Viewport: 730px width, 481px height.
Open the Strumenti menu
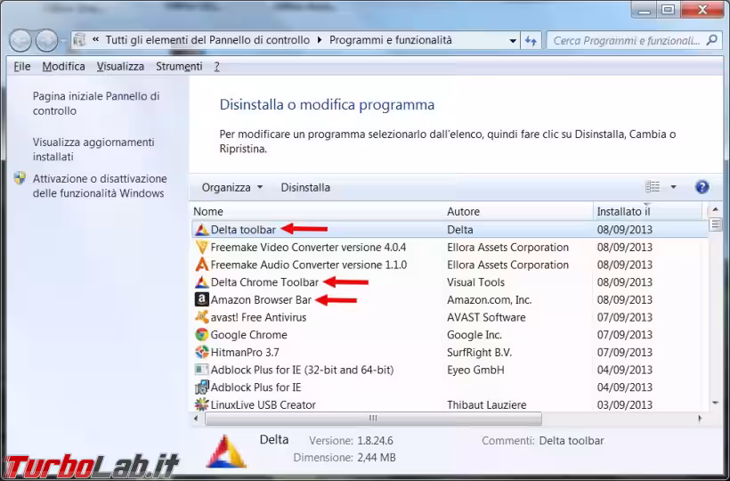click(x=179, y=67)
